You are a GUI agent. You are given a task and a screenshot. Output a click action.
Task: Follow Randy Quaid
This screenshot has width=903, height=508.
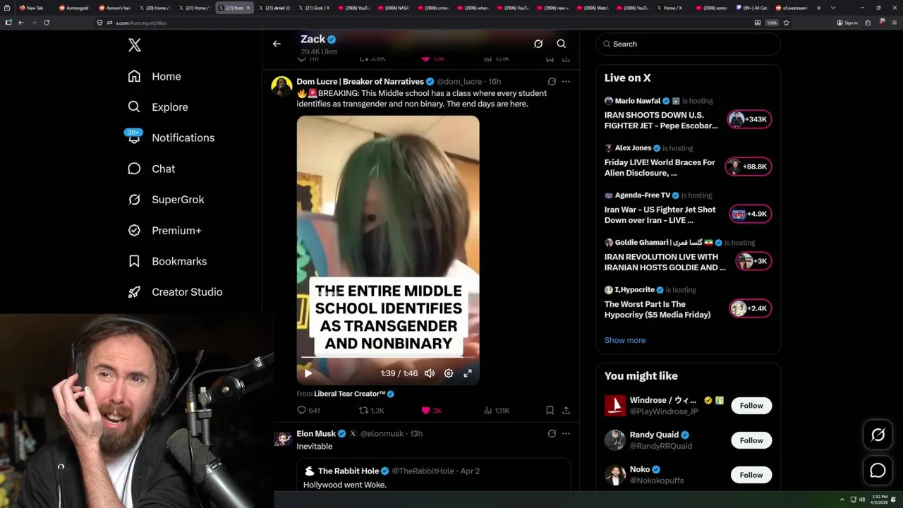[x=751, y=440]
